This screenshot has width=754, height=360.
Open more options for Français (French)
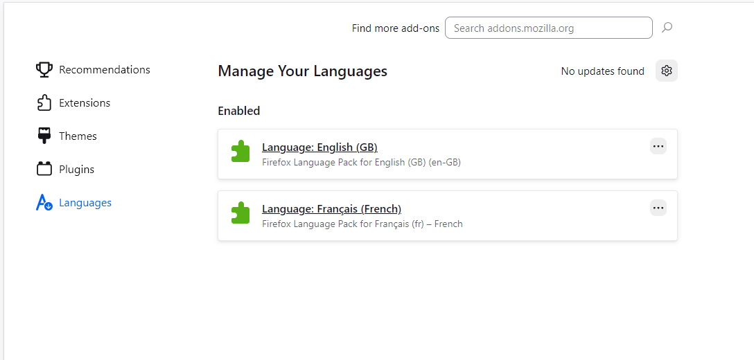pos(658,208)
